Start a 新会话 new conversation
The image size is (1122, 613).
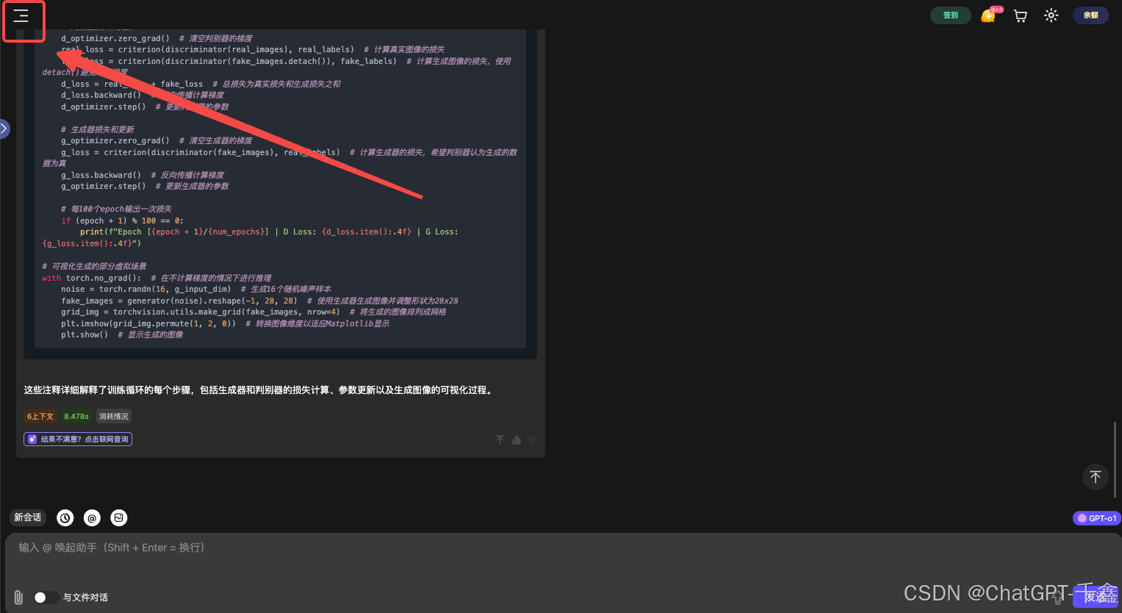tap(28, 518)
